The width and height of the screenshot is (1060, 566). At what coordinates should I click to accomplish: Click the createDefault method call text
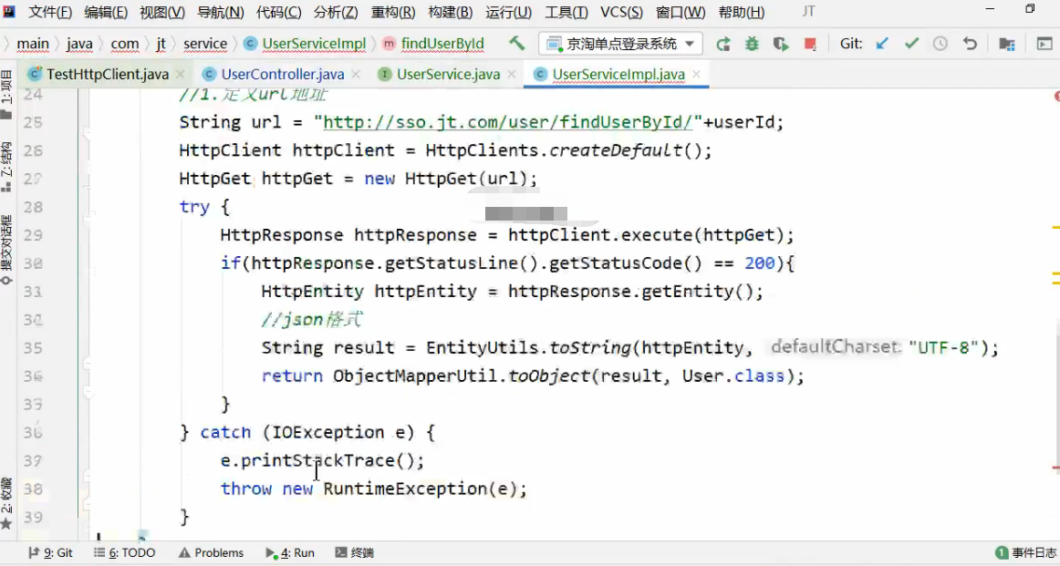[615, 150]
